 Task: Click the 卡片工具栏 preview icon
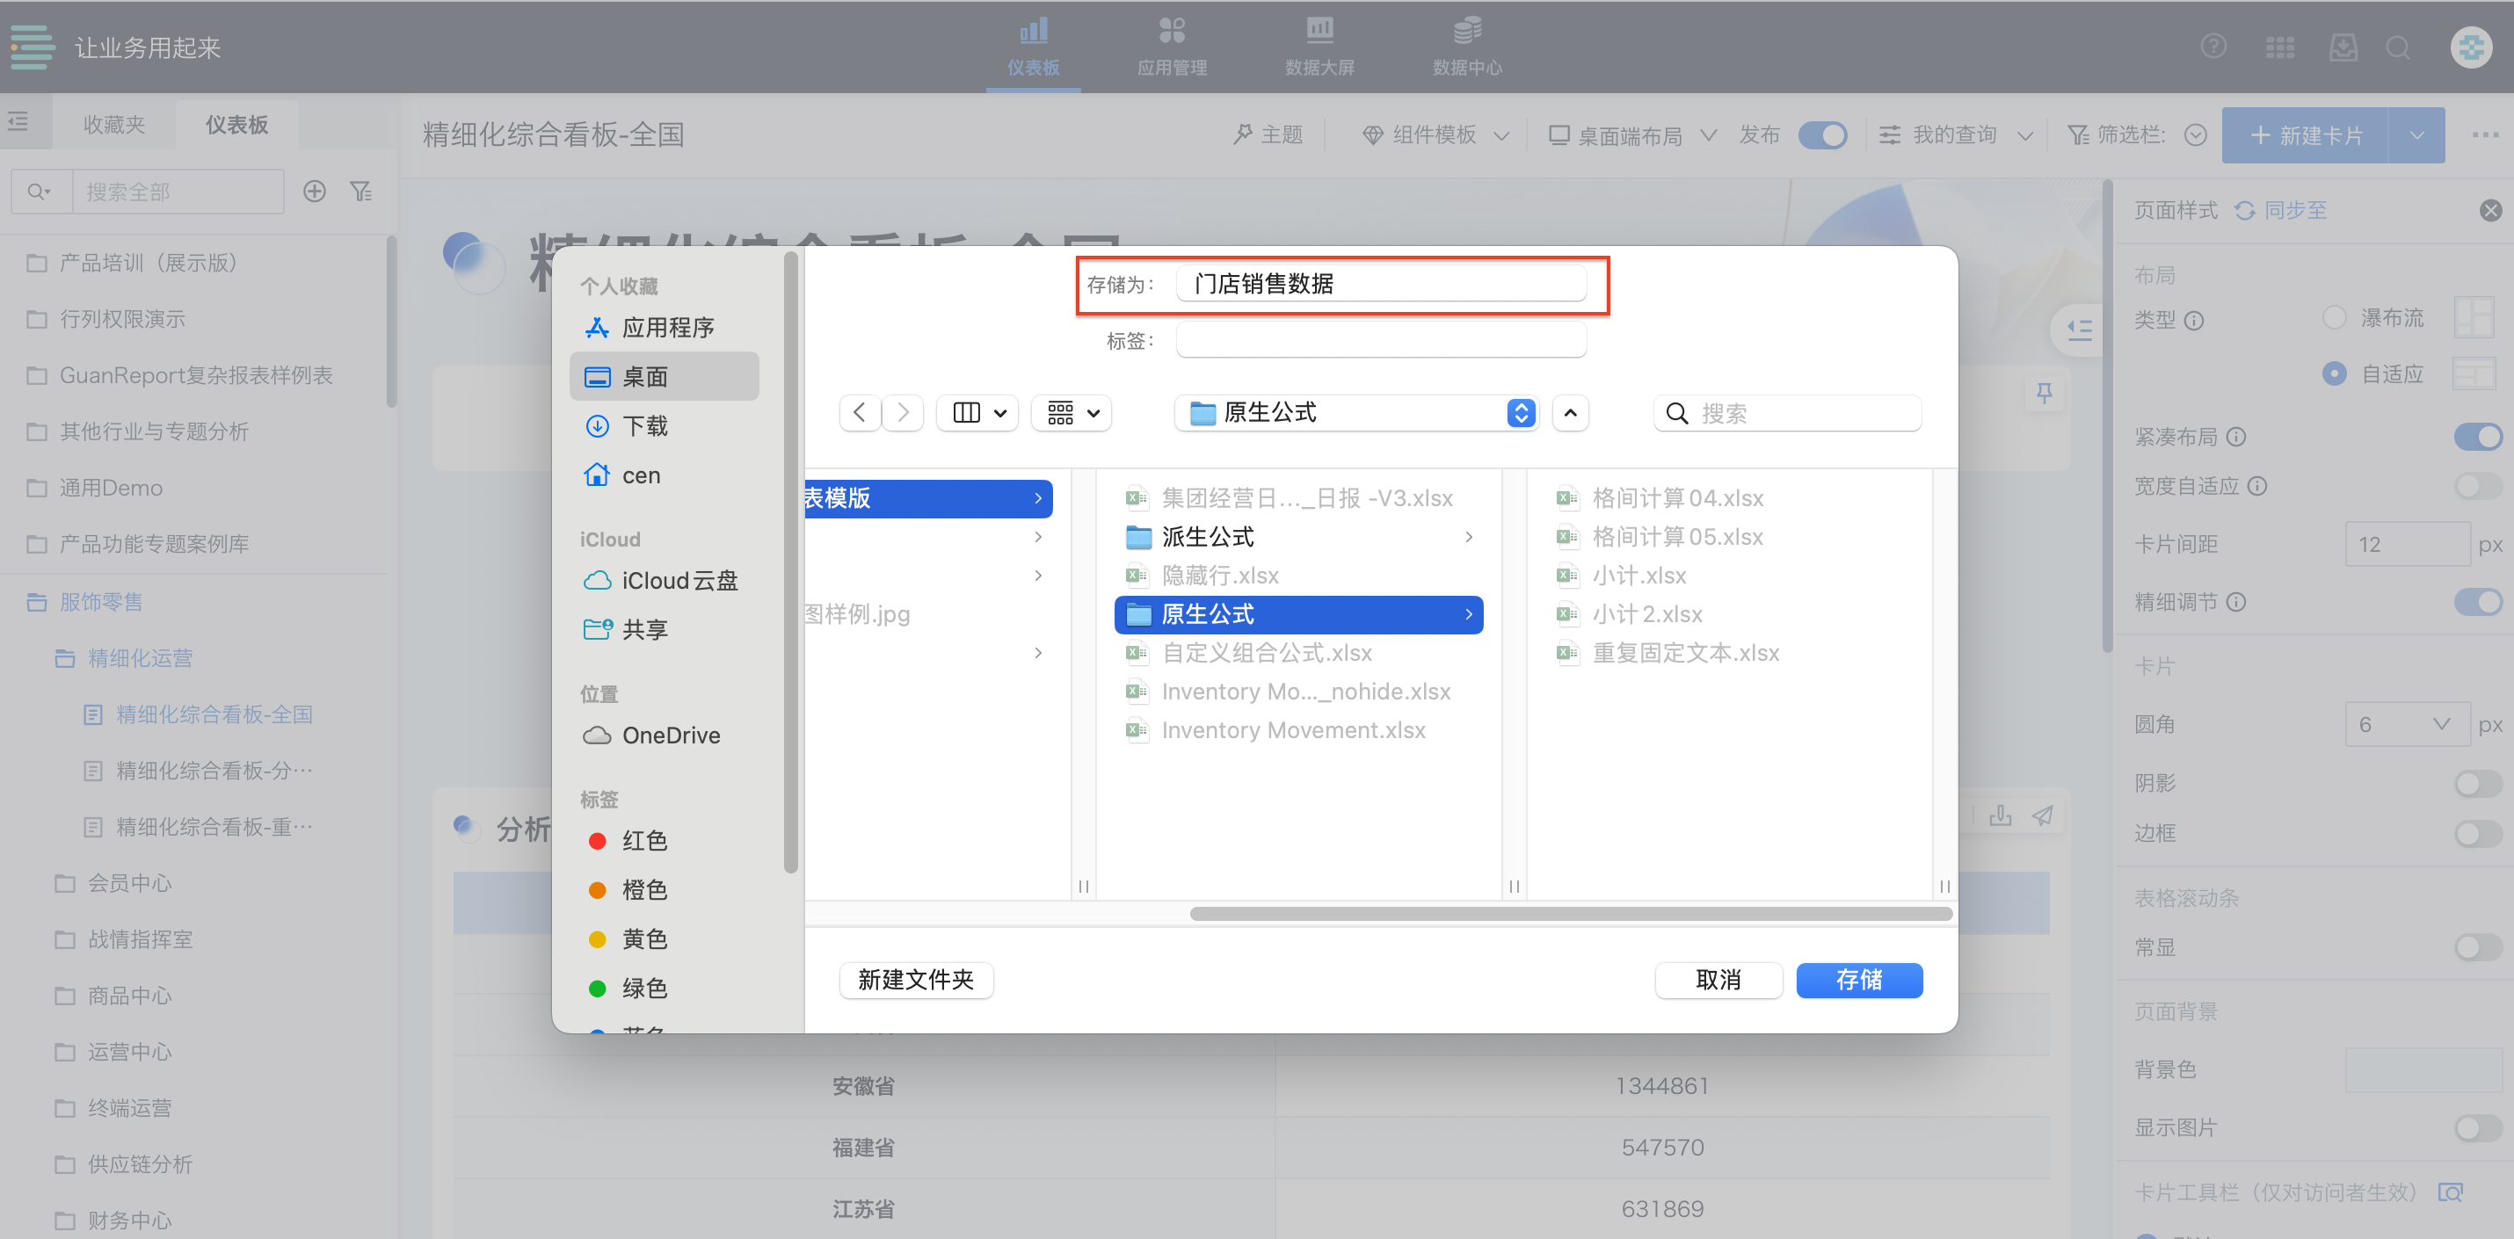pyautogui.click(x=2450, y=1192)
